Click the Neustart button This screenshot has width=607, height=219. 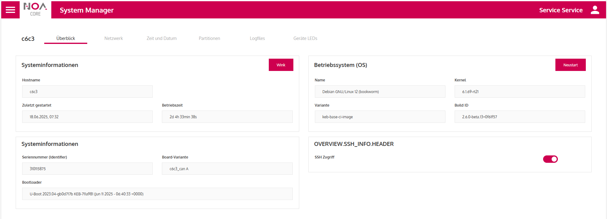[570, 65]
